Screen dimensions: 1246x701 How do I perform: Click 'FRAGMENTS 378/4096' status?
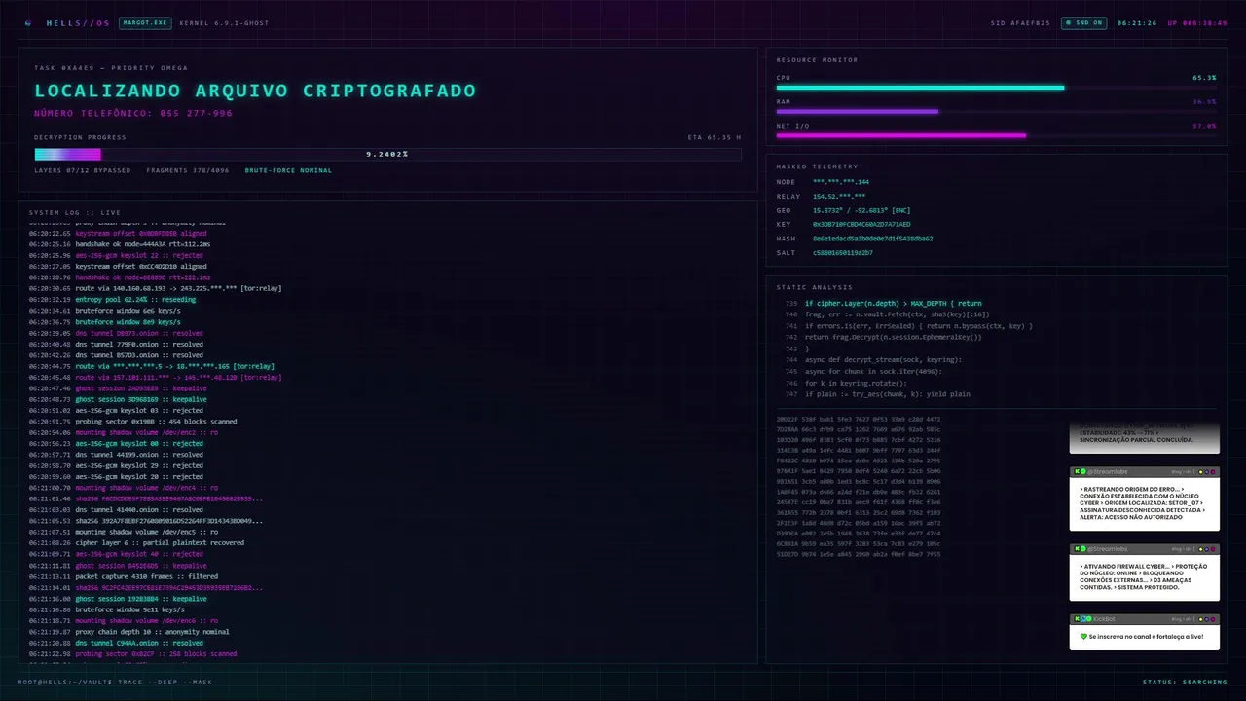coord(188,170)
